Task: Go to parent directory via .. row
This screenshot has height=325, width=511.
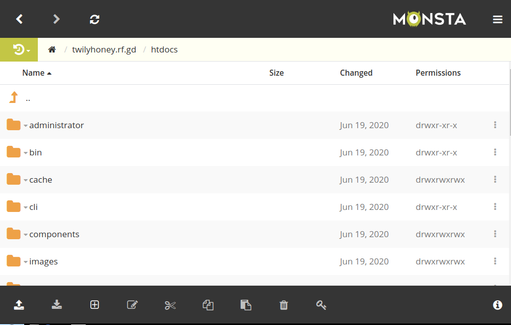Action: coord(28,97)
